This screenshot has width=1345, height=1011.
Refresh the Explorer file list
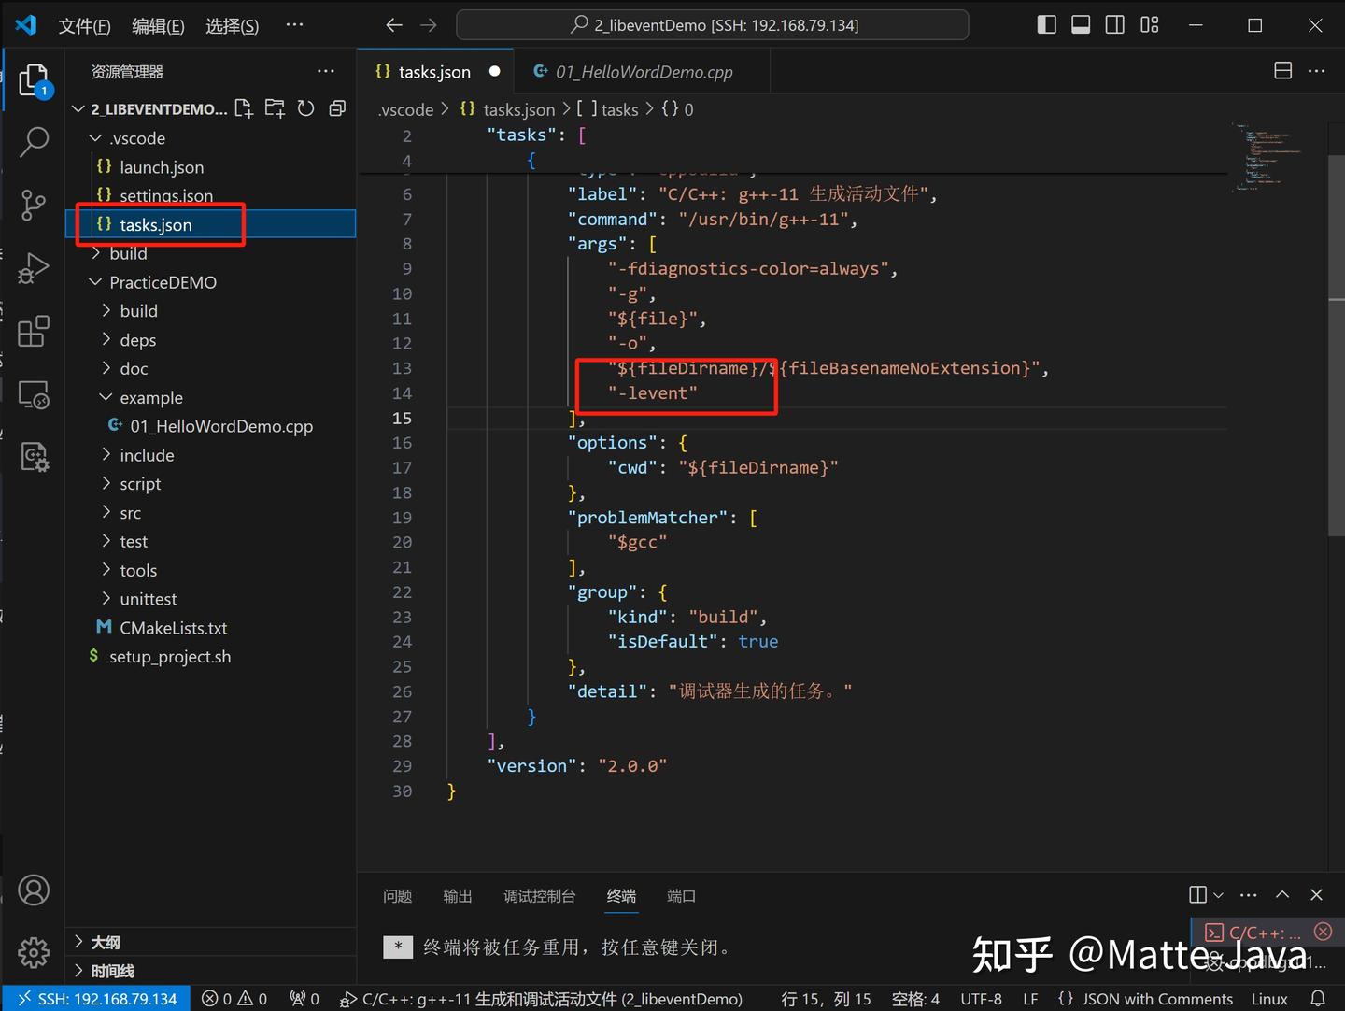coord(305,108)
